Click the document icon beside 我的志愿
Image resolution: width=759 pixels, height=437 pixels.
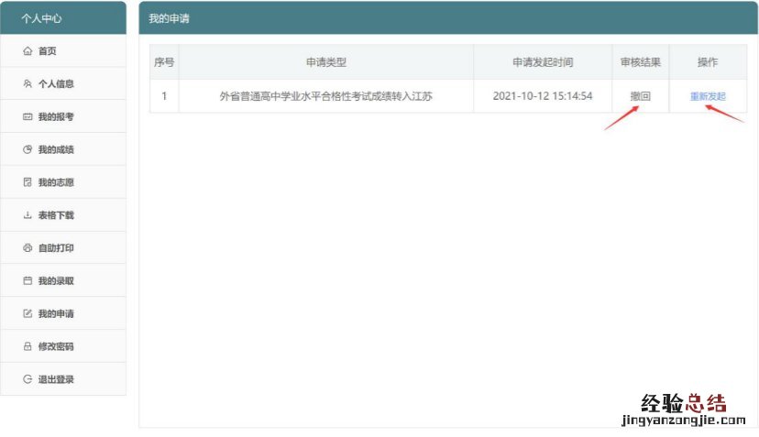(27, 182)
